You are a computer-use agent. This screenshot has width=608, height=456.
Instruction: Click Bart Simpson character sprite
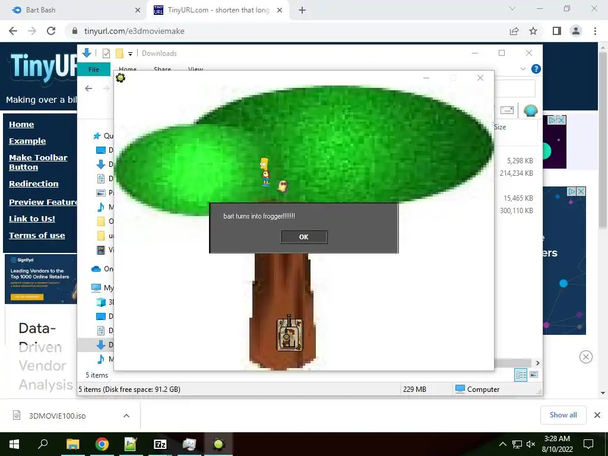tap(265, 172)
